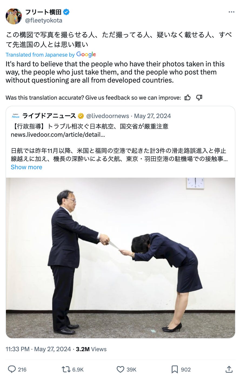This screenshot has width=241, height=378.
Task: Open the @fleetyokota handle link
Action: [44, 20]
